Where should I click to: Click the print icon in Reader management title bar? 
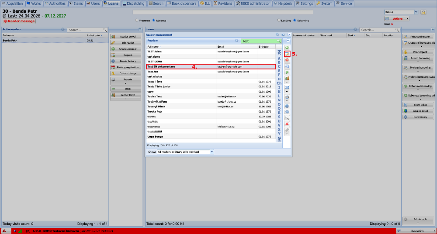(283, 35)
